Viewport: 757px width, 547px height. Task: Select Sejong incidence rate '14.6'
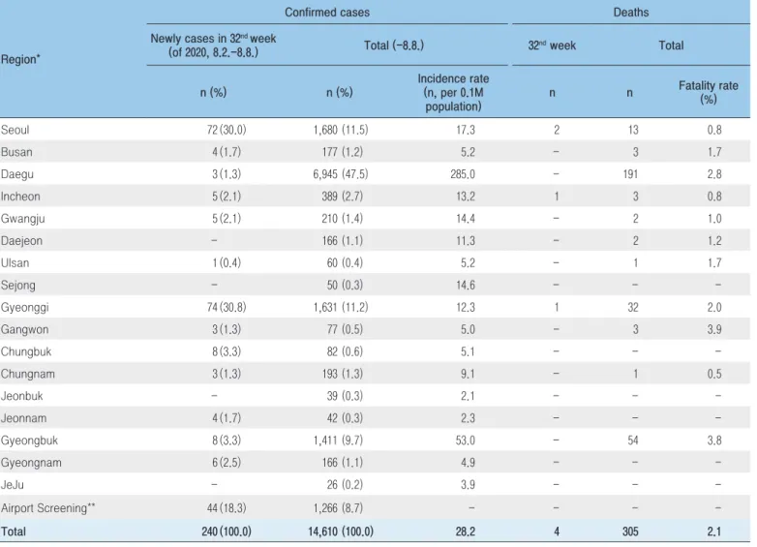coord(466,286)
